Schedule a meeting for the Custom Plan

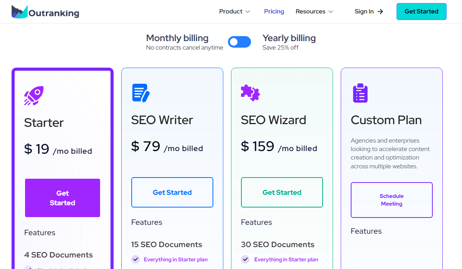pyautogui.click(x=392, y=200)
